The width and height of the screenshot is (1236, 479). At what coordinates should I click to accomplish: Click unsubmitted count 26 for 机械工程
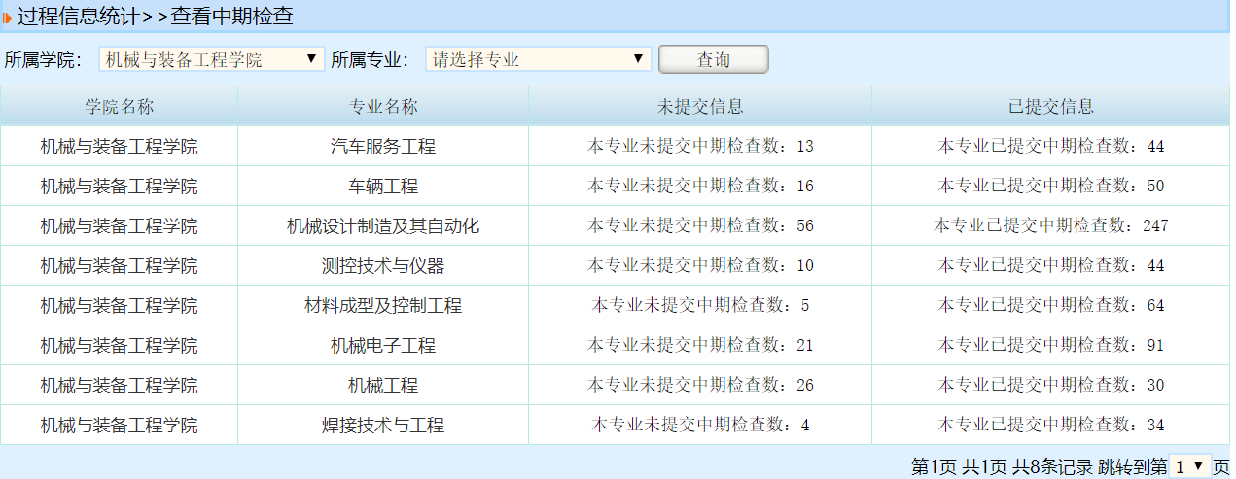700,386
